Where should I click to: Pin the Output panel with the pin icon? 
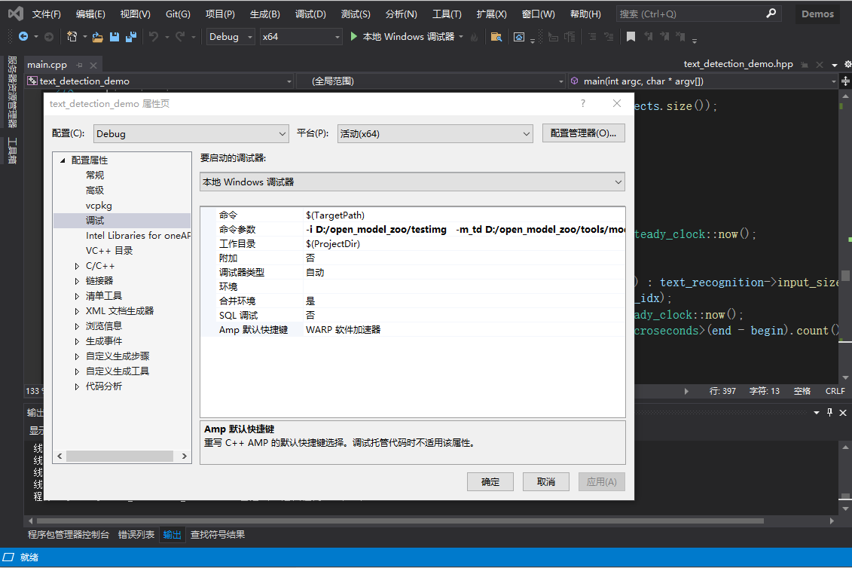pos(829,413)
